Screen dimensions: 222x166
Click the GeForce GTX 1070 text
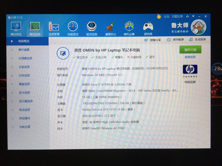[x=108, y=109]
